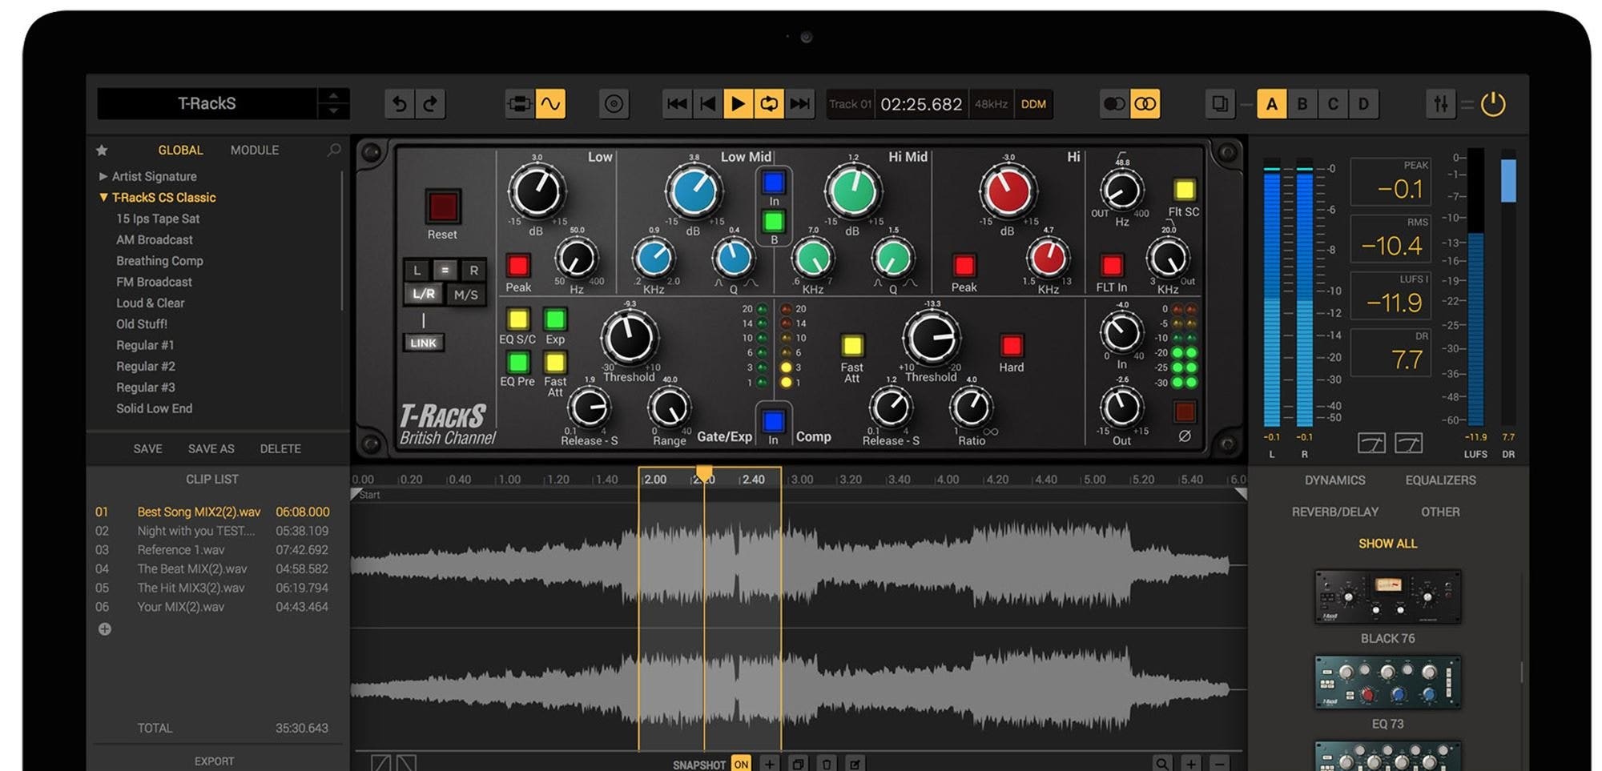Select preset slot A
Image resolution: width=1602 pixels, height=771 pixels.
[x=1272, y=104]
